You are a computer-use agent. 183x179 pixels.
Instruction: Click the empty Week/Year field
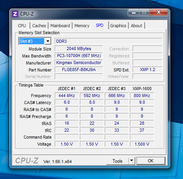point(147,76)
